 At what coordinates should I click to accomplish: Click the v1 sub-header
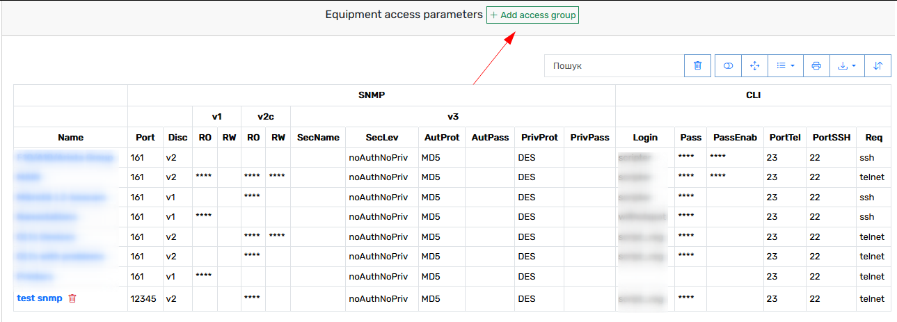(217, 117)
